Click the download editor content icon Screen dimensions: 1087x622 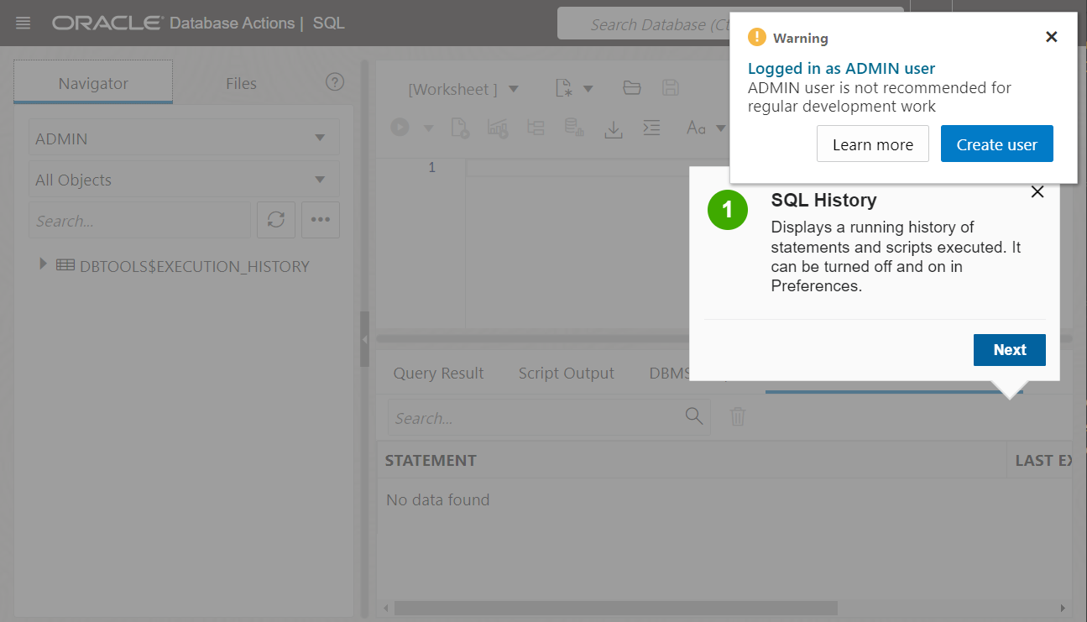click(614, 128)
